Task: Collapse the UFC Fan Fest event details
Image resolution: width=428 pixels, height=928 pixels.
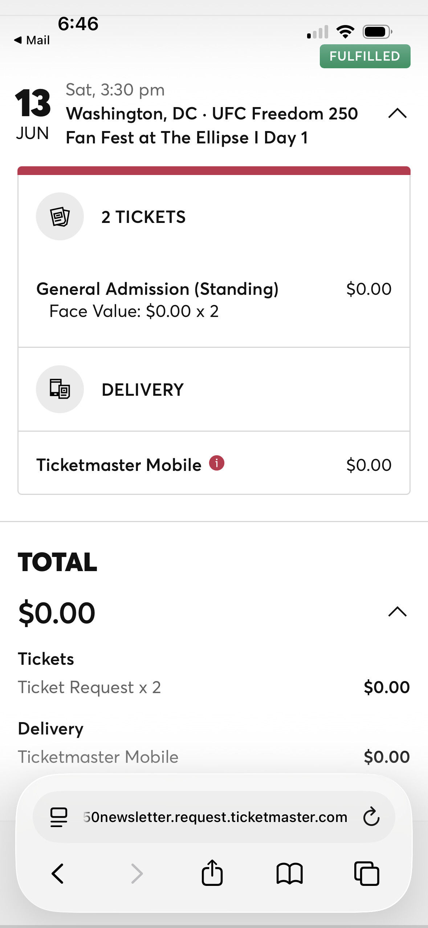Action: click(398, 114)
